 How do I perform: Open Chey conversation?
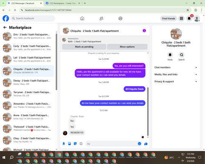pos(27,140)
